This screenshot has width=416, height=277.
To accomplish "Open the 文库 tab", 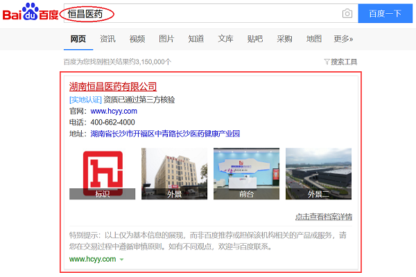I will pyautogui.click(x=225, y=39).
